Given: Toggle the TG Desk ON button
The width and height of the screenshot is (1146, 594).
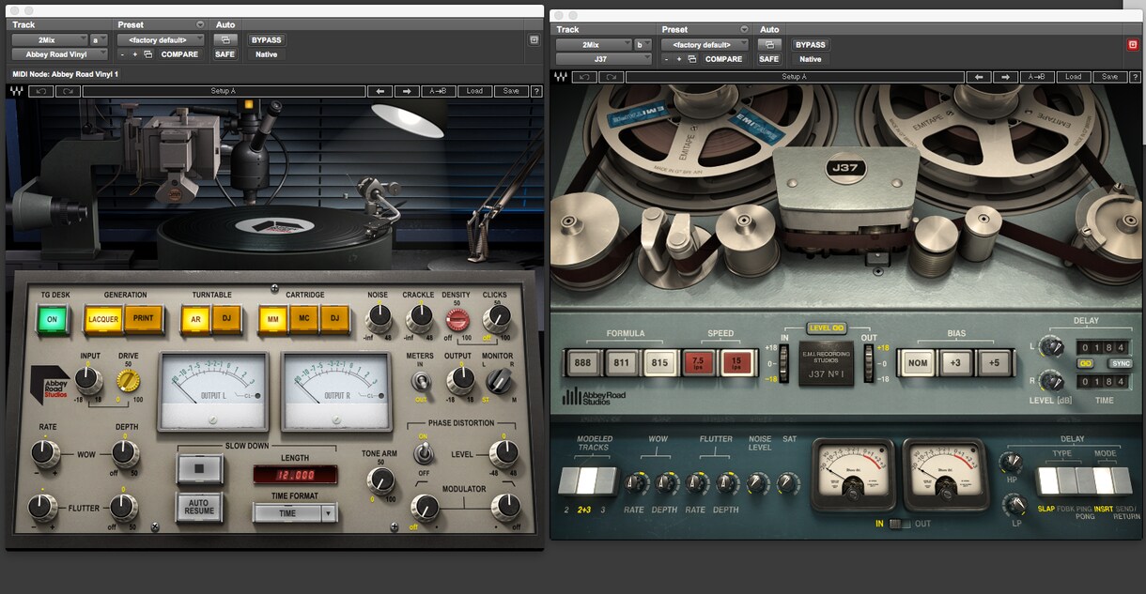Looking at the screenshot, I should [x=52, y=319].
